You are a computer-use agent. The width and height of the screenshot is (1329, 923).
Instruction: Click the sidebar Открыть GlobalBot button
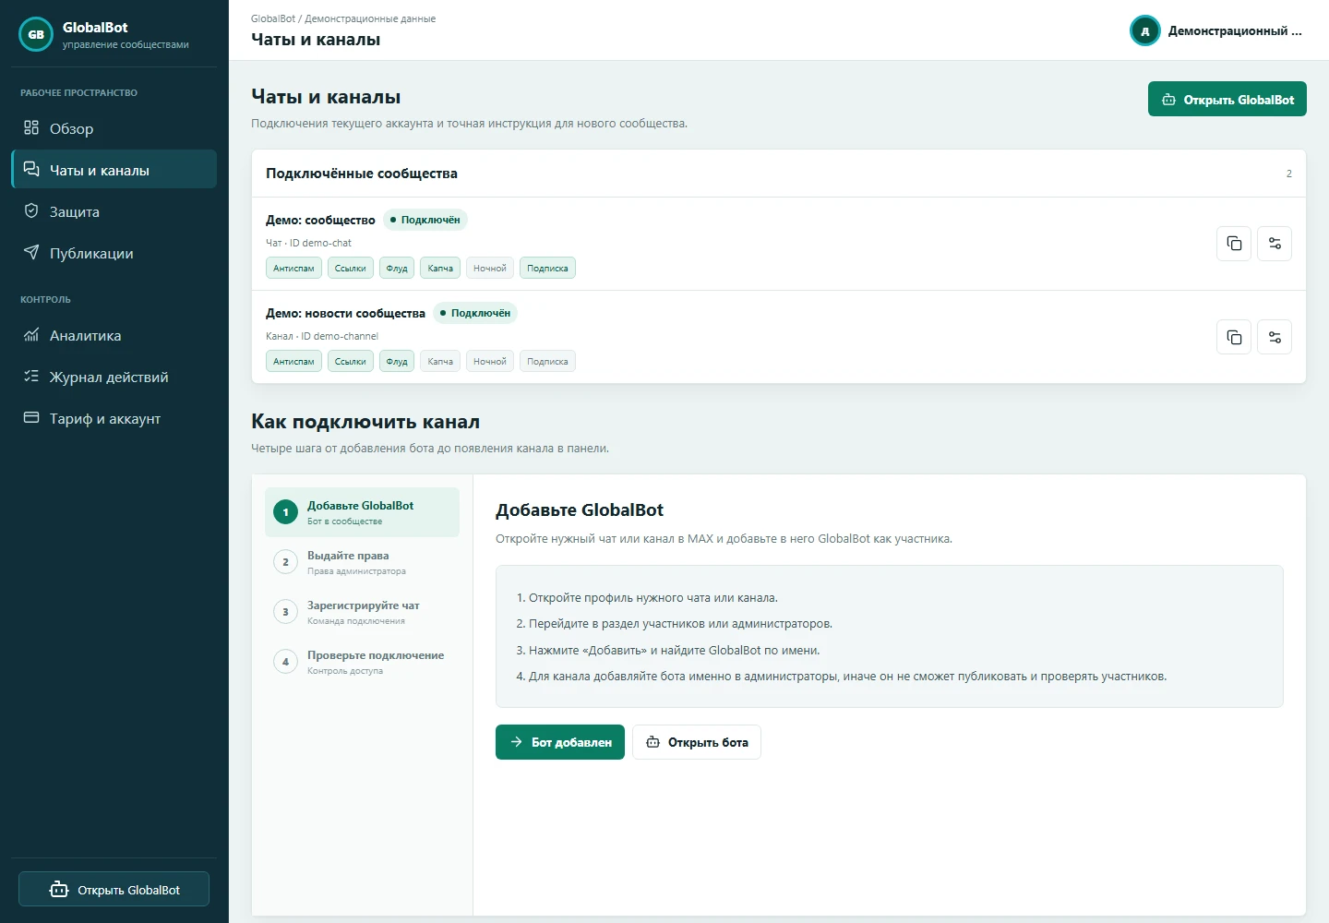click(114, 890)
